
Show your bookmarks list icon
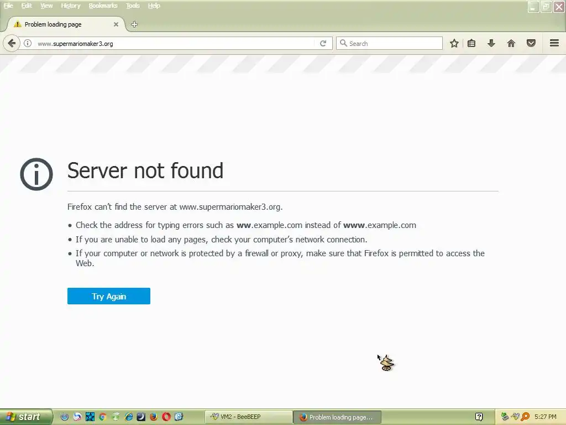(471, 43)
